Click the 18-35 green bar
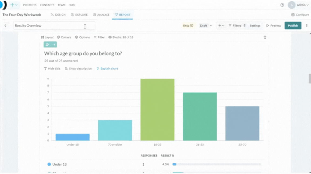Viewport: 311px width, 174px height. tap(157, 110)
